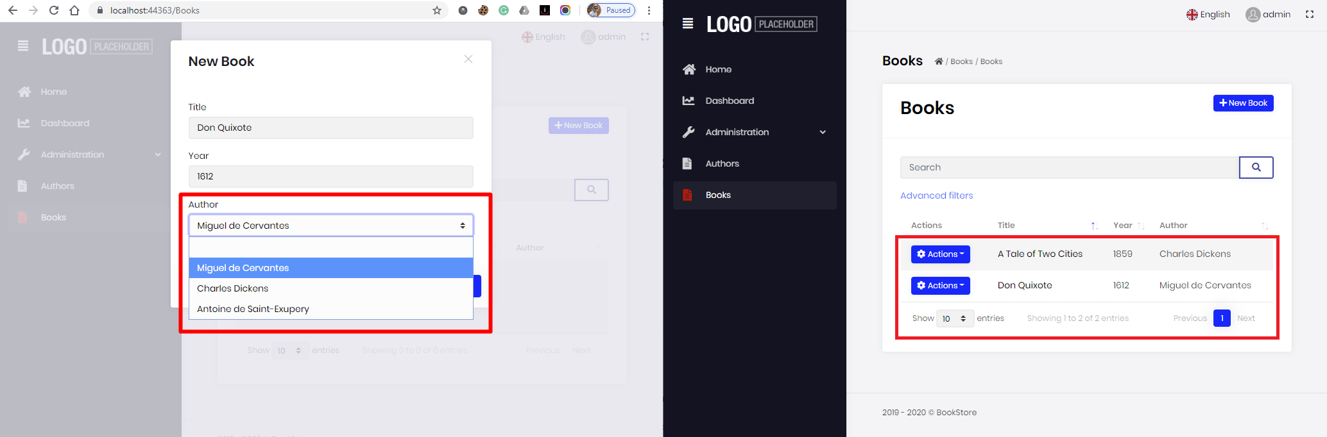The width and height of the screenshot is (1327, 437).
Task: Open Actions for A Tale of Two Cities
Action: [941, 254]
